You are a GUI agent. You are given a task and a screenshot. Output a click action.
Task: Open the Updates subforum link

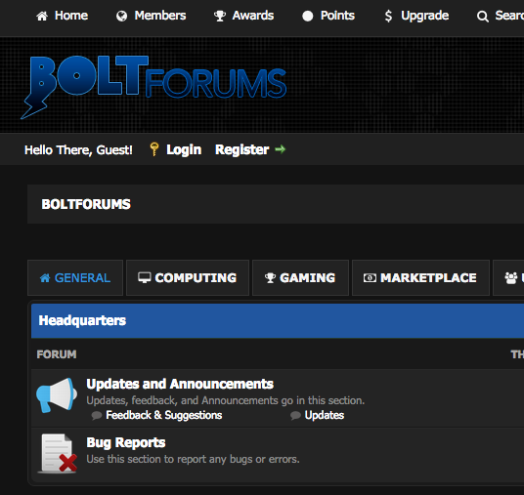[x=325, y=415]
